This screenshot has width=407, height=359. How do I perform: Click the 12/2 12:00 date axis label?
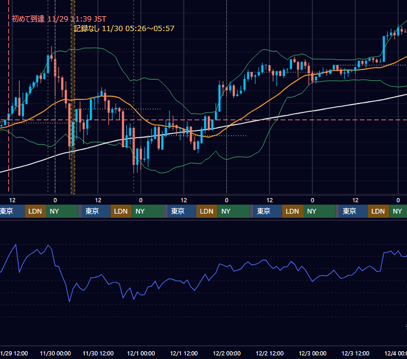pyautogui.click(x=270, y=353)
